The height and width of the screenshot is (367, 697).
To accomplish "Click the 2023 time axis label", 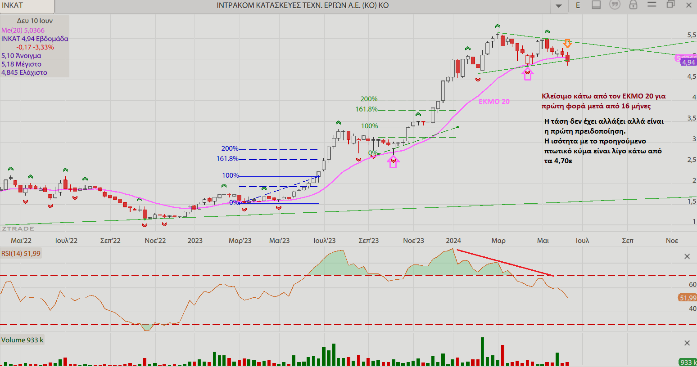I will [195, 241].
